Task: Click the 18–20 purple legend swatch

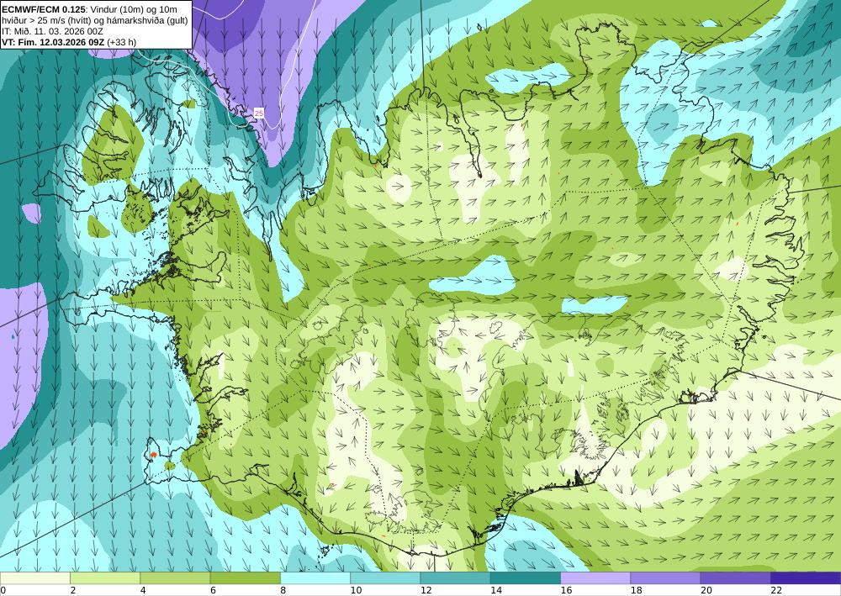Action: [x=665, y=578]
